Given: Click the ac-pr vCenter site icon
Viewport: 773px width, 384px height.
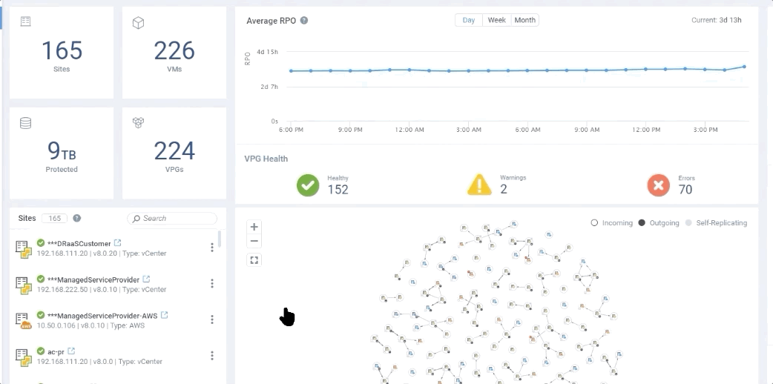Looking at the screenshot, I should pyautogui.click(x=23, y=357).
